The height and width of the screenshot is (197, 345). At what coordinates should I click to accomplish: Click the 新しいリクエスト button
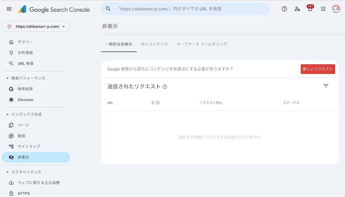click(317, 69)
